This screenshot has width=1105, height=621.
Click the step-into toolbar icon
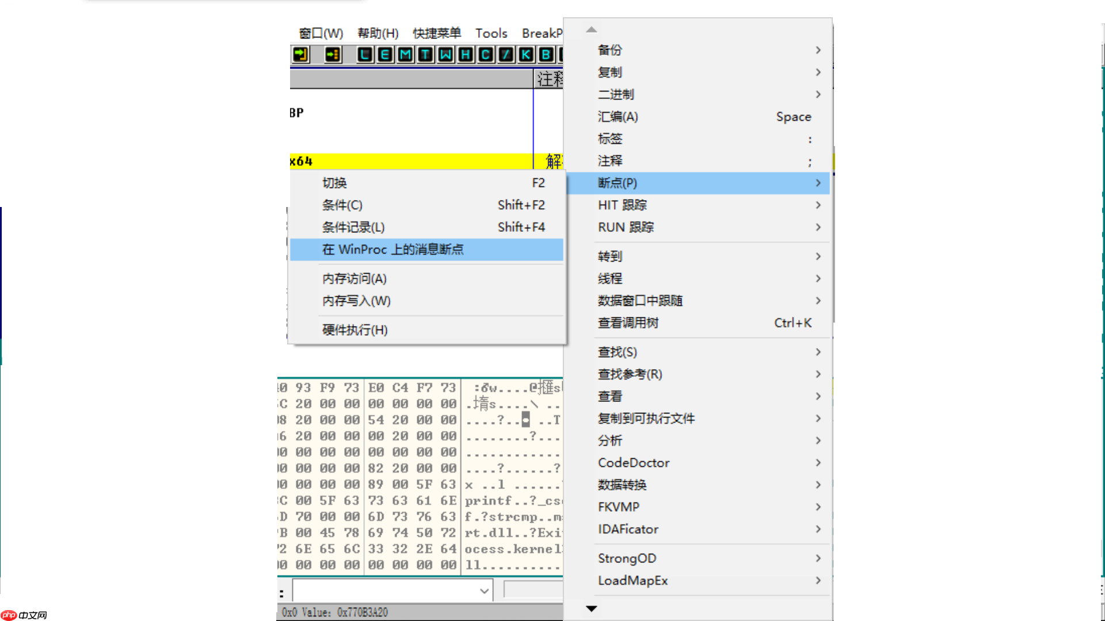pyautogui.click(x=300, y=54)
